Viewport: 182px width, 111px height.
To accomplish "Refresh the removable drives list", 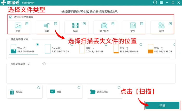I will point(44,64).
